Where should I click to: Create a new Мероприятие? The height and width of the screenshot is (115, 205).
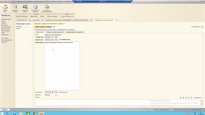click(x=34, y=16)
